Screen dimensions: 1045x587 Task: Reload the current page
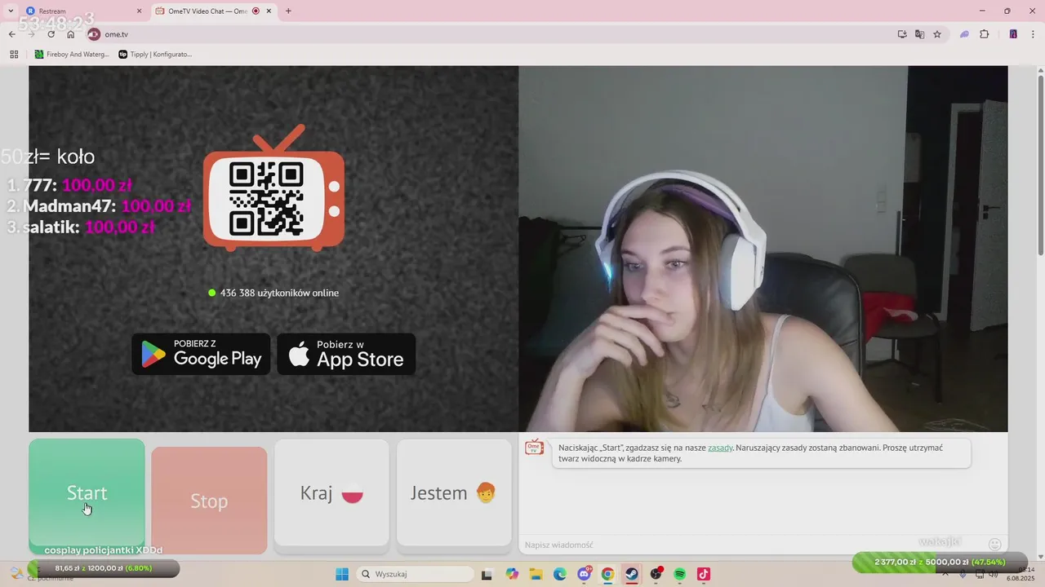coord(51,34)
